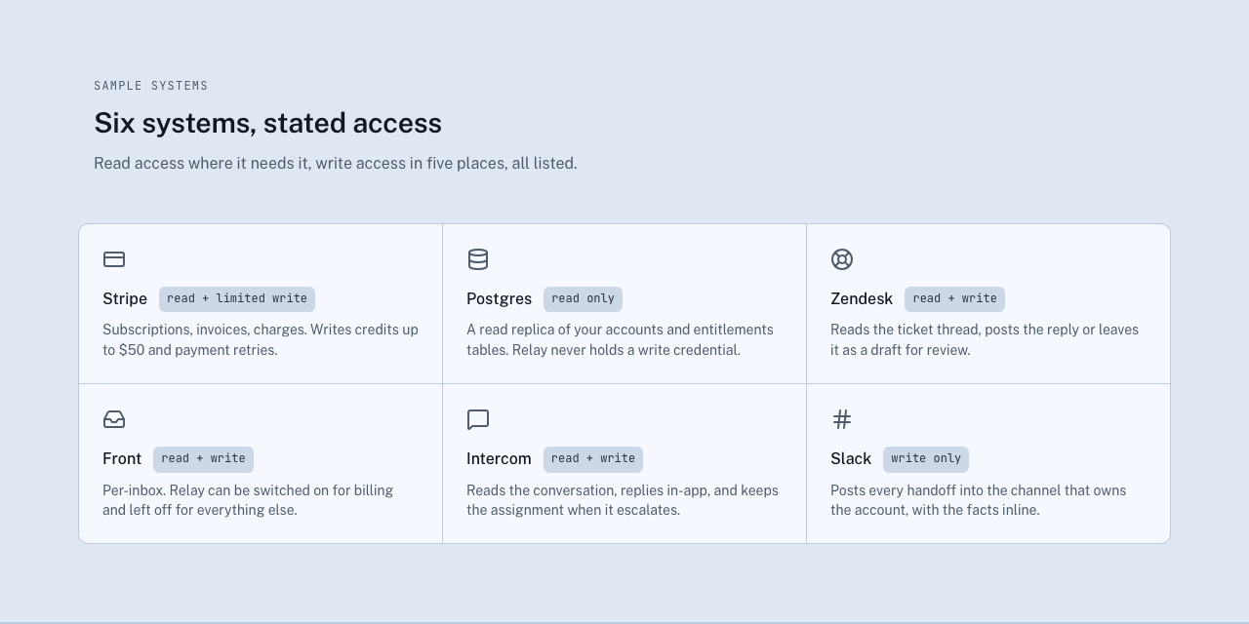Click the 'Postgres' card title
The width and height of the screenshot is (1249, 624).
point(499,299)
